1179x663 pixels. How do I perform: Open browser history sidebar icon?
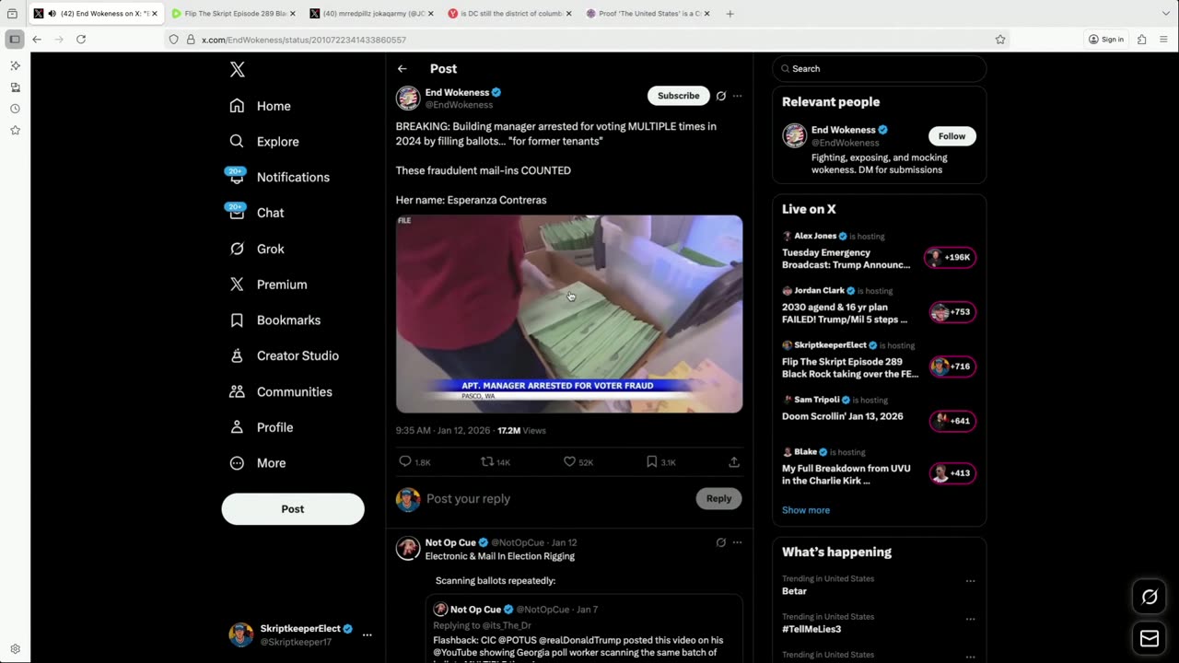click(x=15, y=109)
